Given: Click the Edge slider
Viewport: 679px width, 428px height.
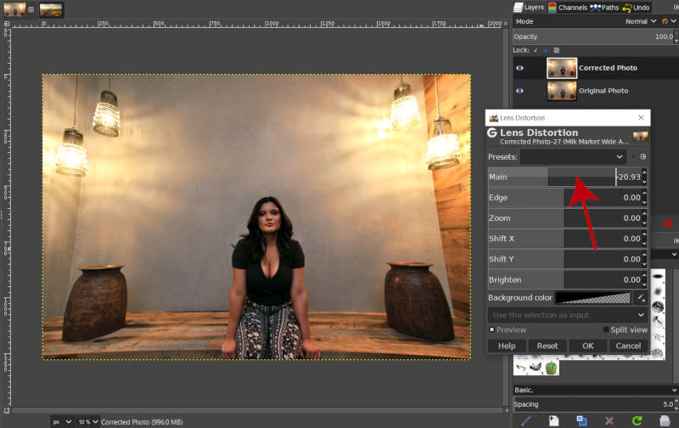Looking at the screenshot, I should [564, 198].
